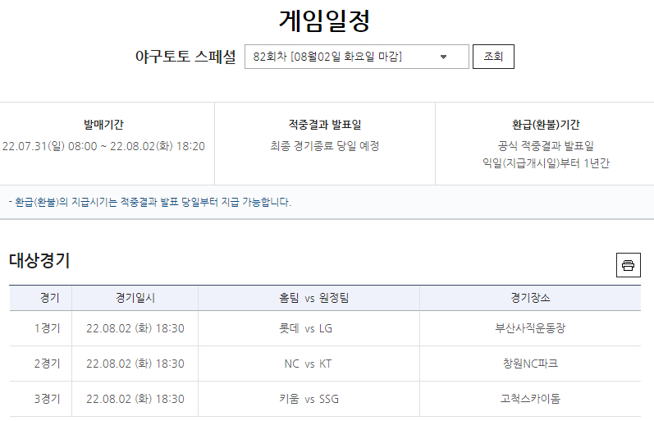Click the 1경기 date 22.08.02 (화) 18:30
Image resolution: width=654 pixels, height=421 pixels.
point(135,328)
